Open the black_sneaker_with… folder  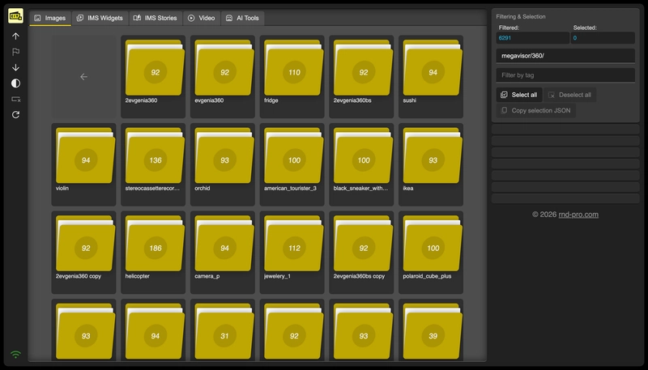click(x=361, y=165)
